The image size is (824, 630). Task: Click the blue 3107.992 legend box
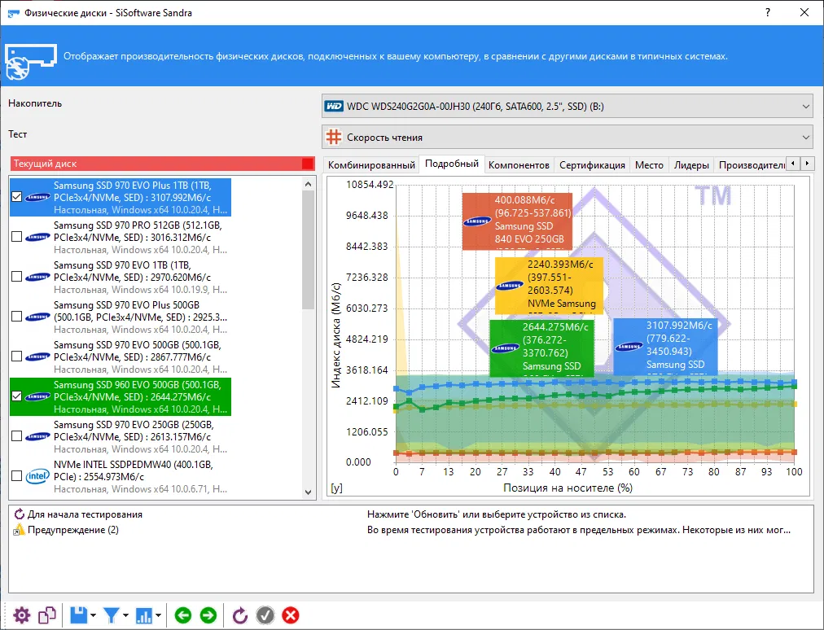pyautogui.click(x=665, y=346)
